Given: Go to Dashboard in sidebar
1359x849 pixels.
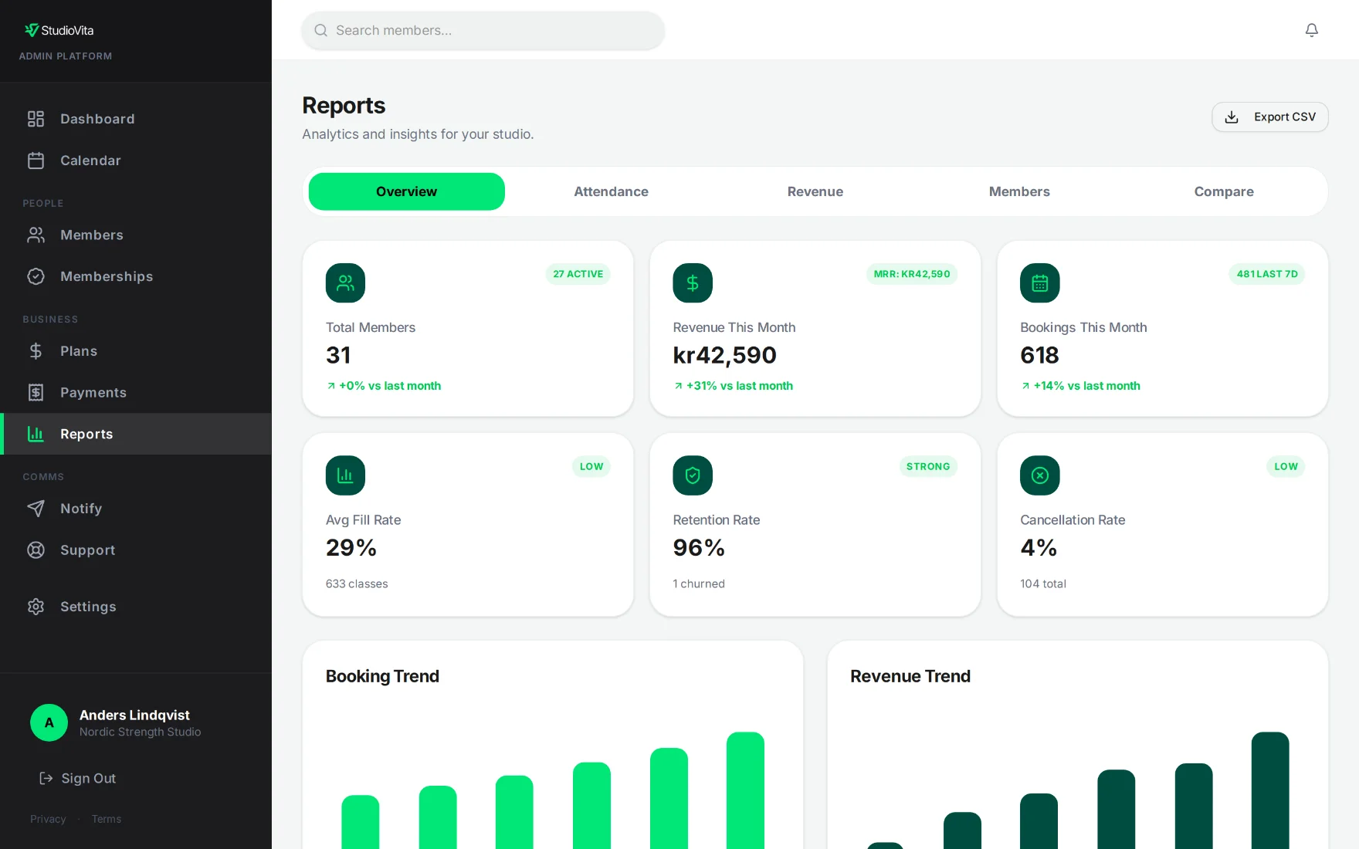Looking at the screenshot, I should (136, 119).
